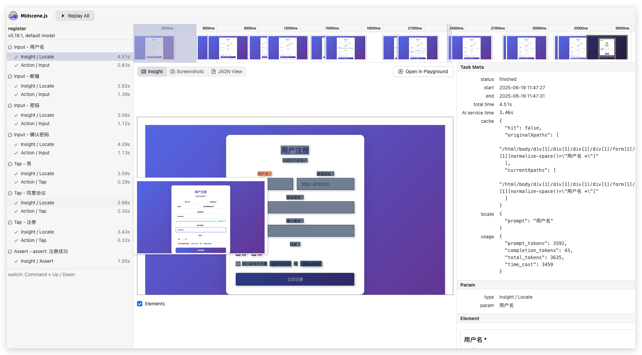The image size is (642, 355).
Task: Click the 确认密码 element label
Action: coord(295,221)
